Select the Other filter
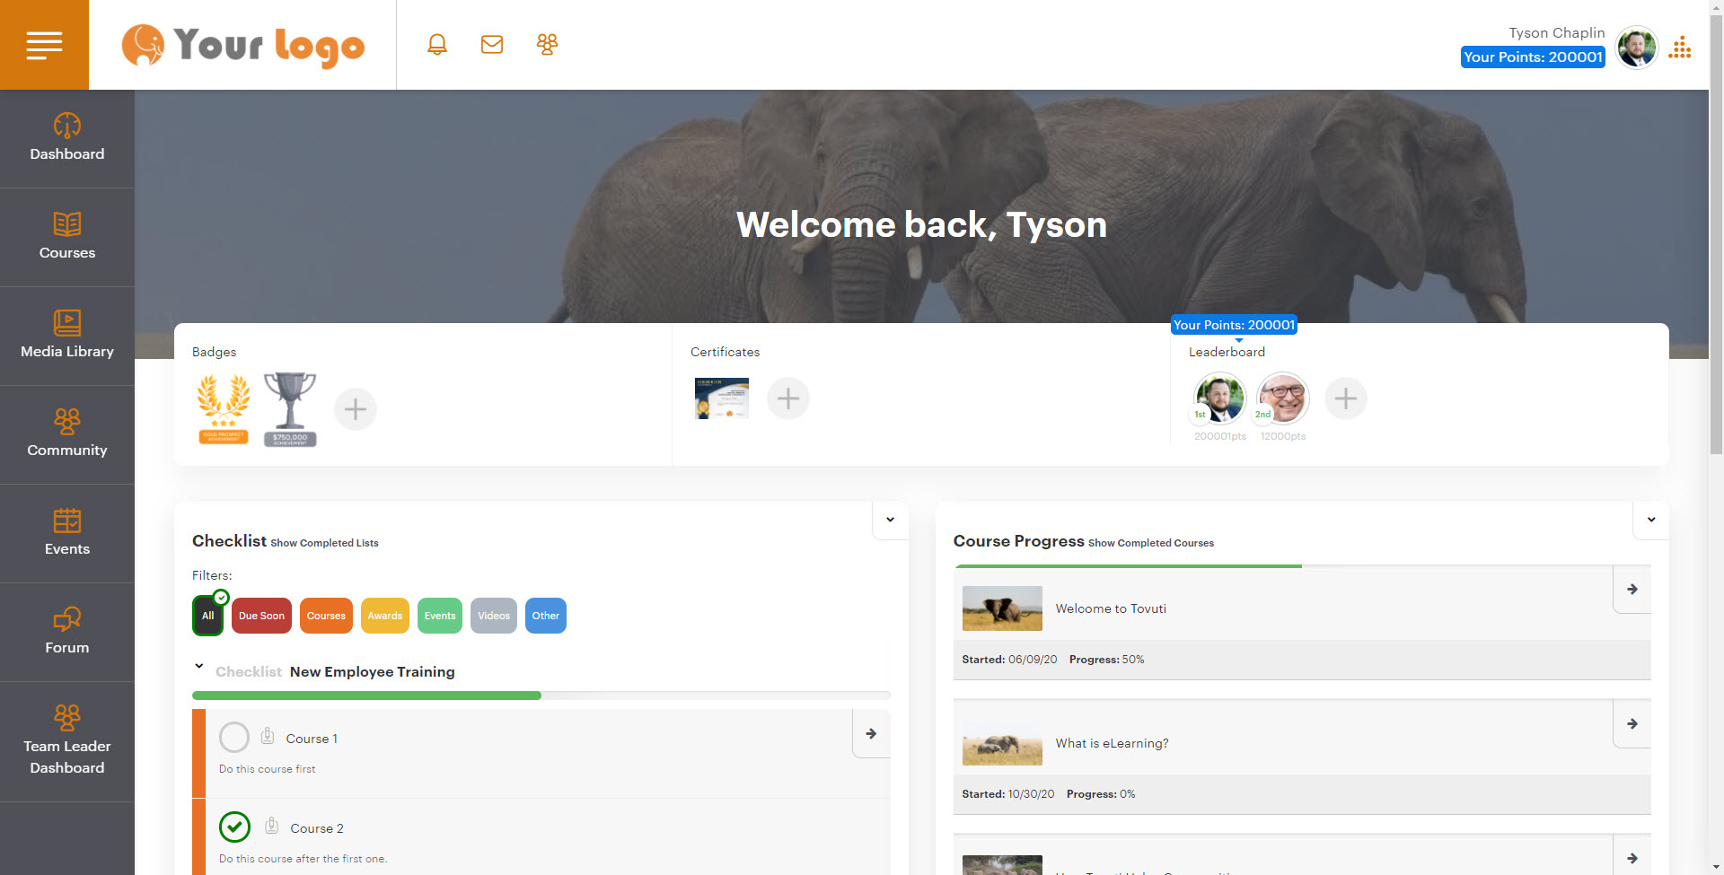Screen dimensions: 1724x875 pos(546,616)
